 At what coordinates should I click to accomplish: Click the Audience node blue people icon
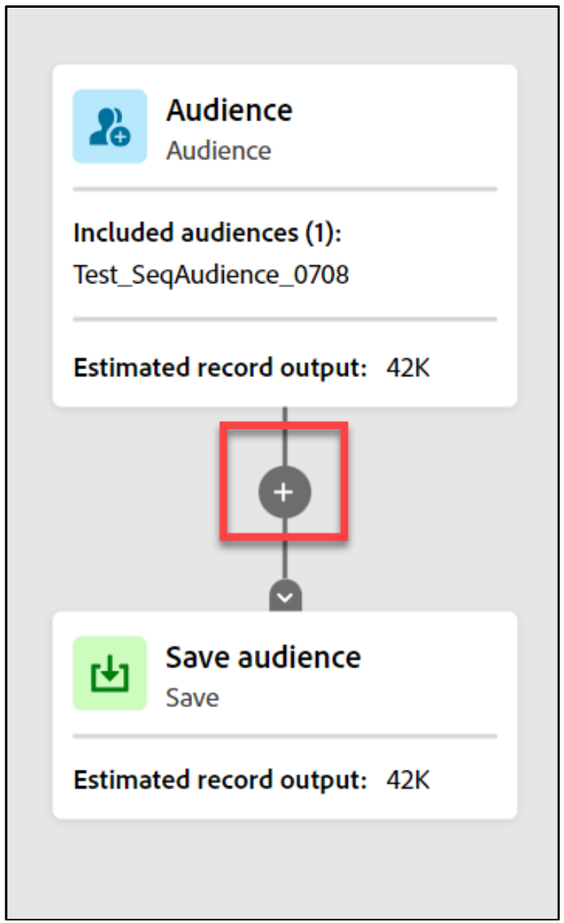pos(109,126)
